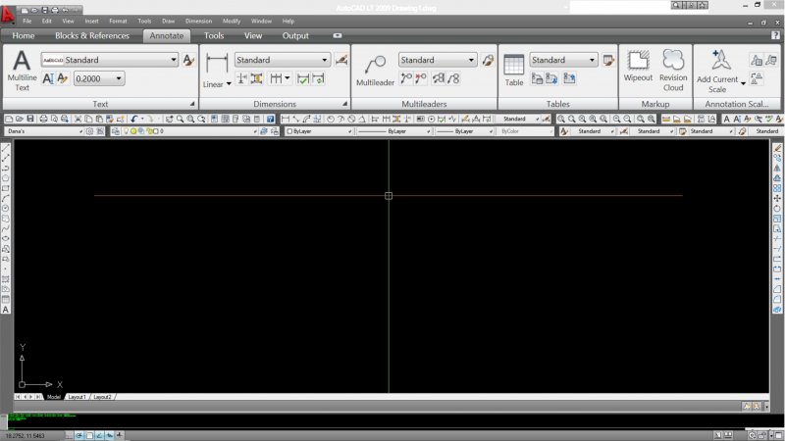Click the Open folder icon in toolbar

(x=19, y=119)
